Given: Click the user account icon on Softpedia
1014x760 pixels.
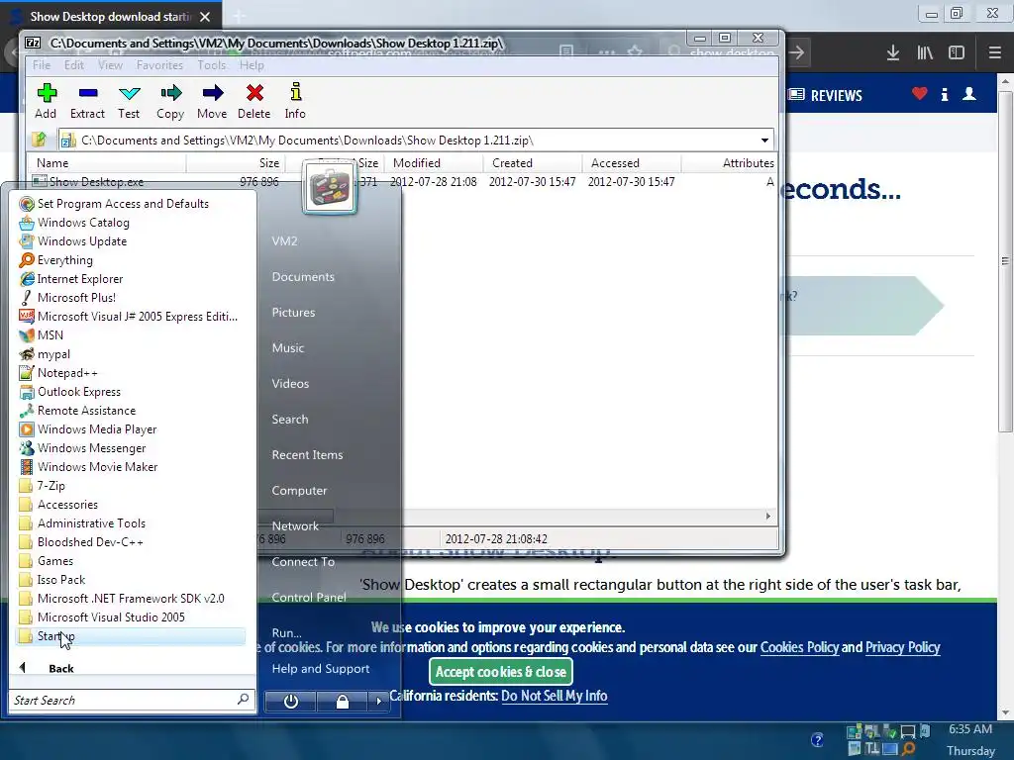Looking at the screenshot, I should (968, 94).
